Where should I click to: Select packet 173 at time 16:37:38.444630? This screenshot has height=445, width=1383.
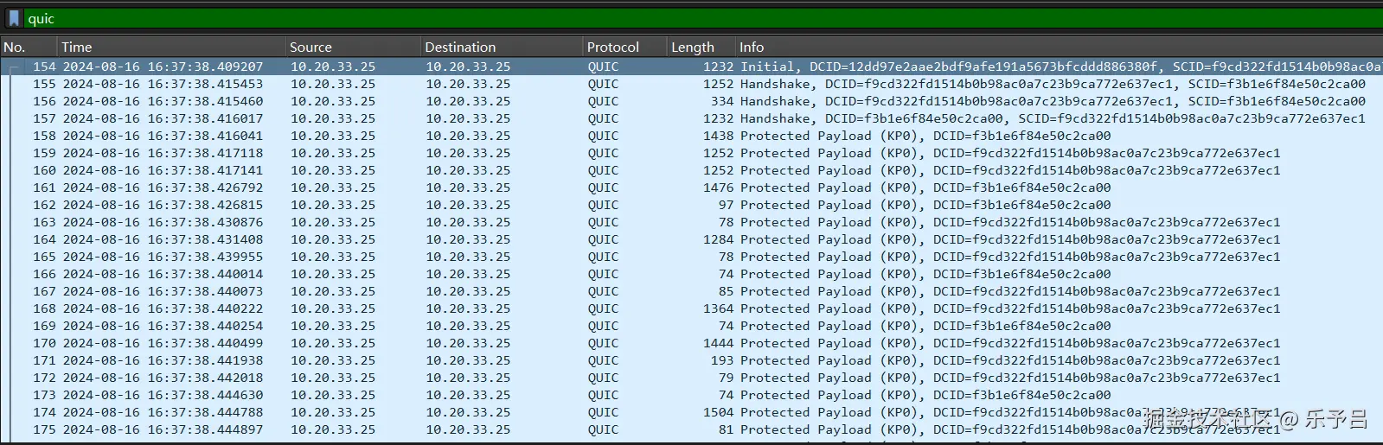pos(691,395)
